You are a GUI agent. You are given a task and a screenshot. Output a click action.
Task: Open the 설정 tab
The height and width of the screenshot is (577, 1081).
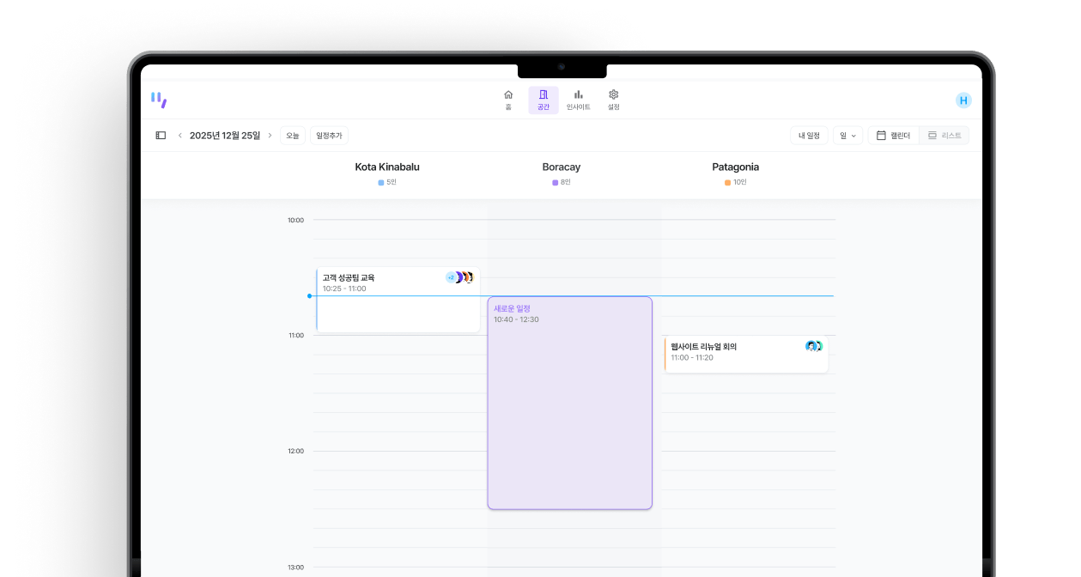tap(613, 100)
